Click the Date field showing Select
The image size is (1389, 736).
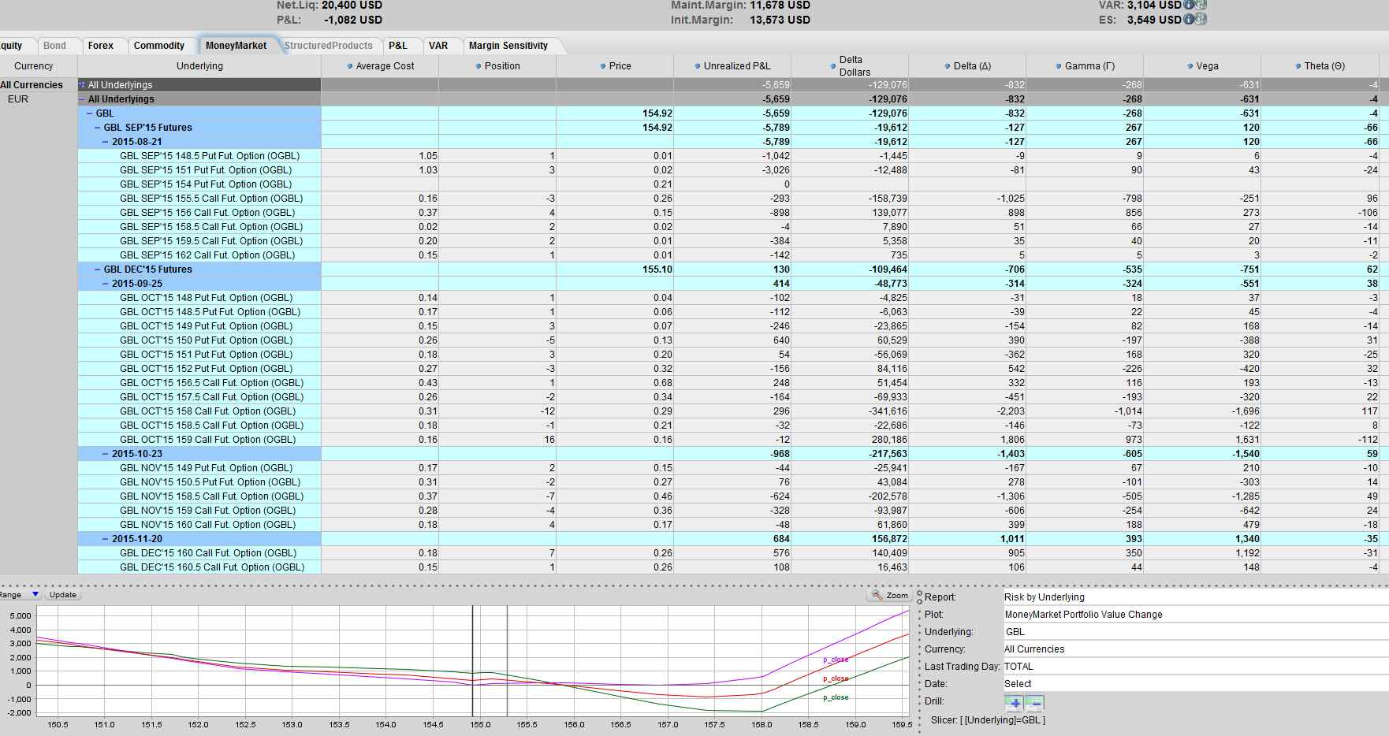[x=1195, y=684]
